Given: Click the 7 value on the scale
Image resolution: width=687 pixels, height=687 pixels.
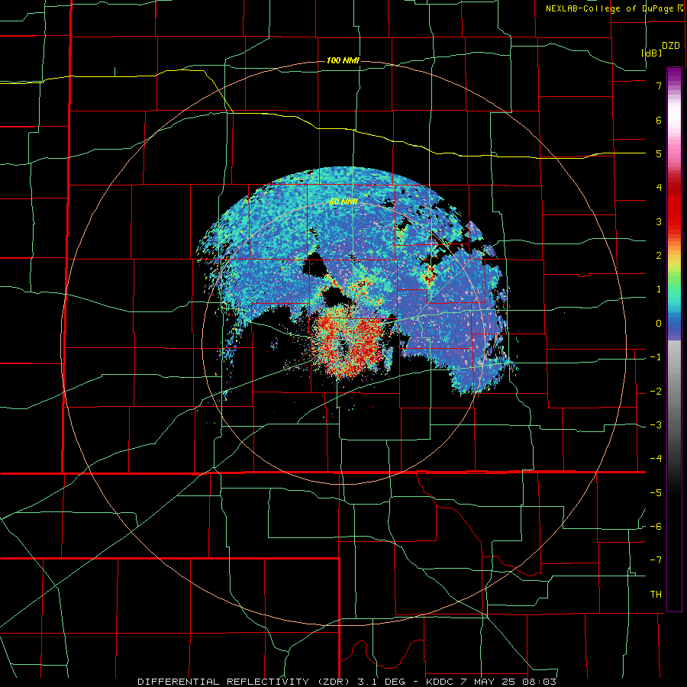Looking at the screenshot, I should 659,85.
